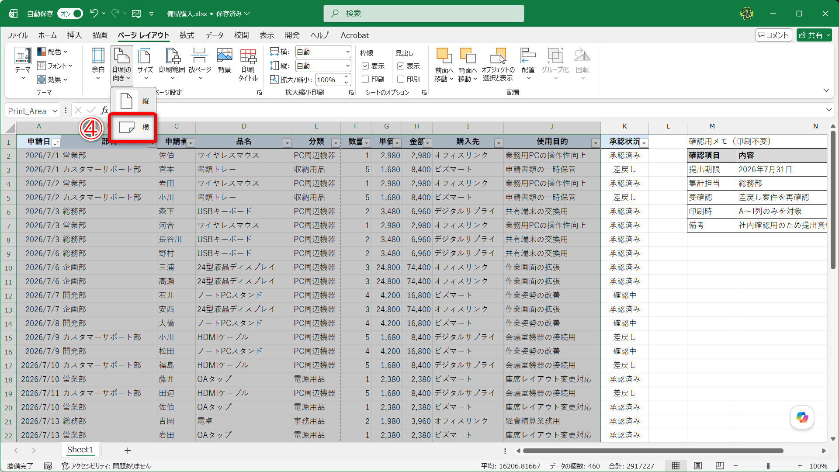The height and width of the screenshot is (472, 839).
Task: Click the horizontal scrollbar thumb
Action: click(x=653, y=451)
